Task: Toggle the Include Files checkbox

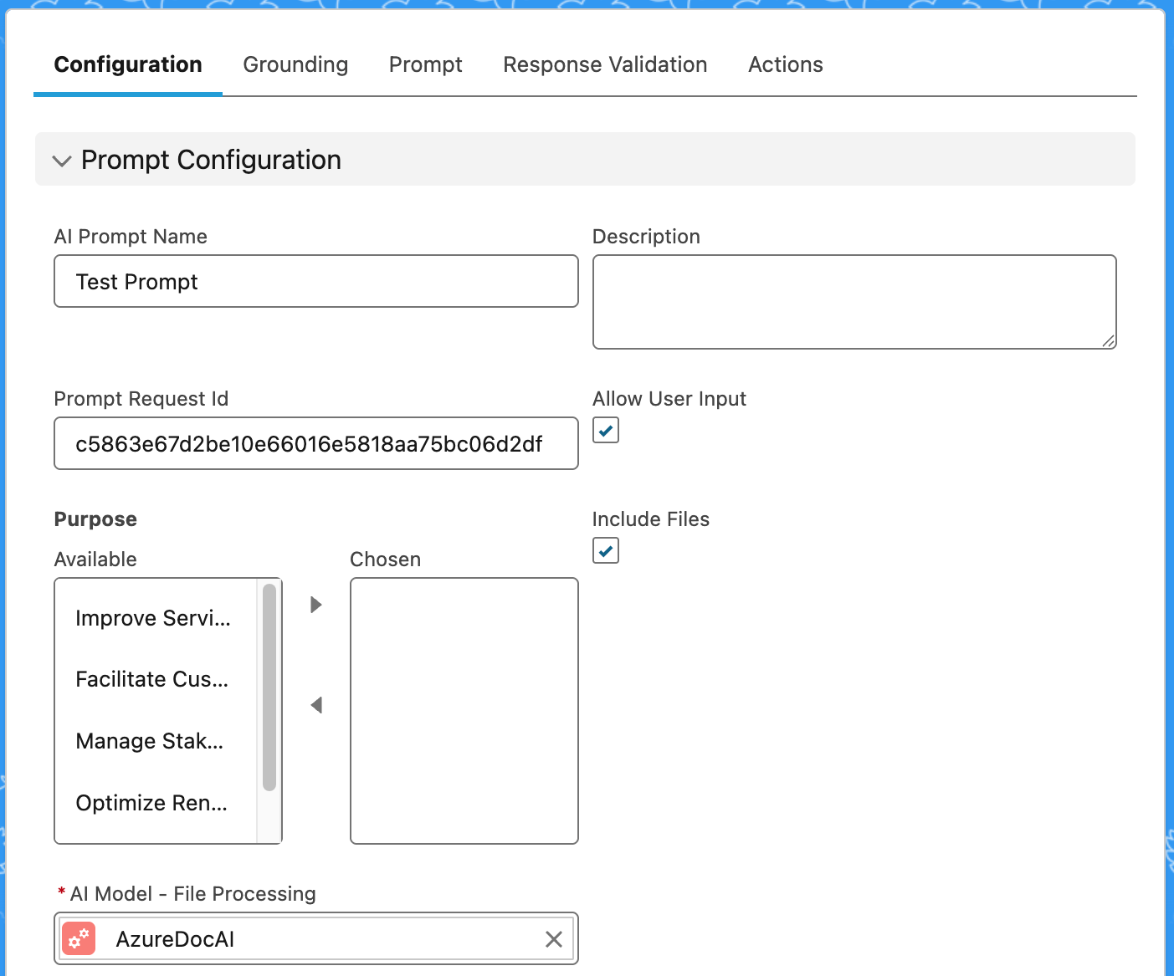Action: pyautogui.click(x=606, y=551)
